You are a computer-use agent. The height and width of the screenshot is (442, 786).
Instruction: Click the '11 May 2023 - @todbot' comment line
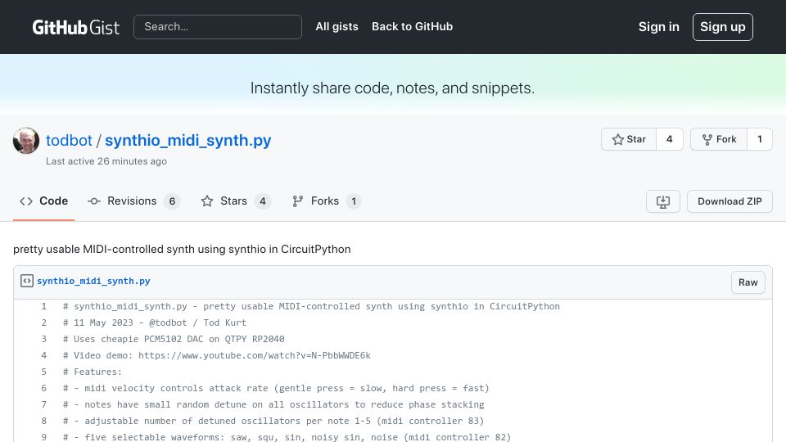tap(155, 322)
